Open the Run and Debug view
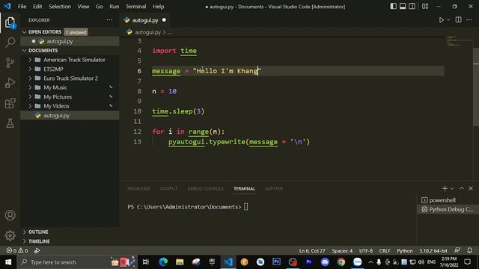 coord(10,83)
